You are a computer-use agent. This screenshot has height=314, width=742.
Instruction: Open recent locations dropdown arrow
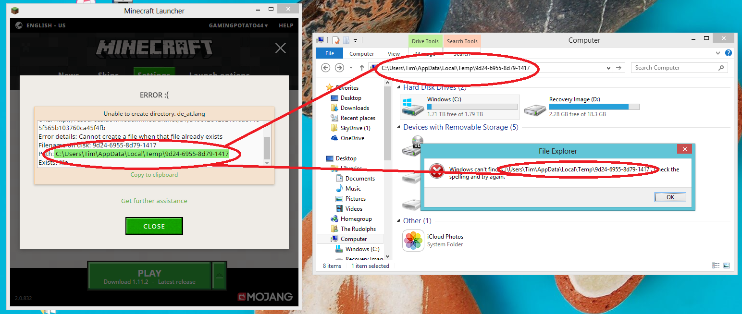coord(351,68)
